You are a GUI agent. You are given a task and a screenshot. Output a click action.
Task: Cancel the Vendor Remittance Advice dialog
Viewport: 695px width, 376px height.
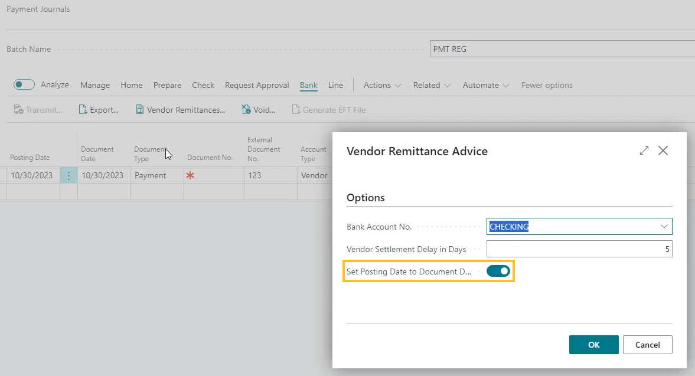point(647,345)
